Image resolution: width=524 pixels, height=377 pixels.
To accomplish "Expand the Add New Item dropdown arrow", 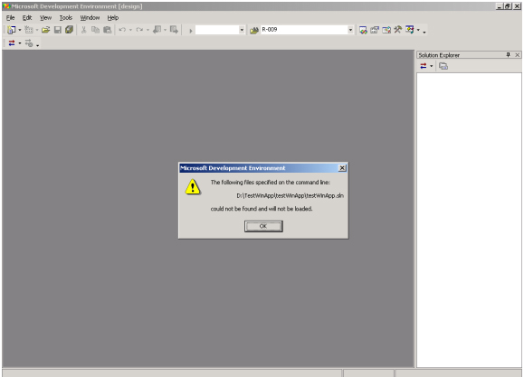I will point(37,30).
